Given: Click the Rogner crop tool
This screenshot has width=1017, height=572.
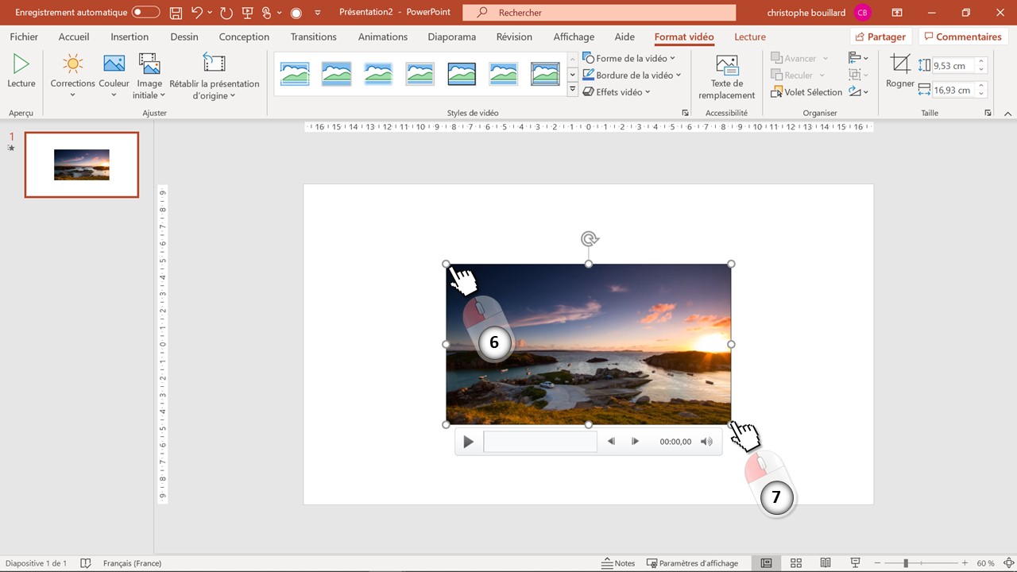Looking at the screenshot, I should (x=900, y=70).
